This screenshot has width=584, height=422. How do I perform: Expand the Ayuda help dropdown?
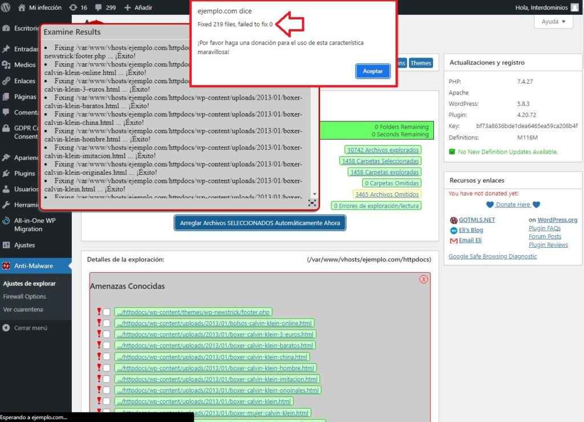click(x=553, y=22)
